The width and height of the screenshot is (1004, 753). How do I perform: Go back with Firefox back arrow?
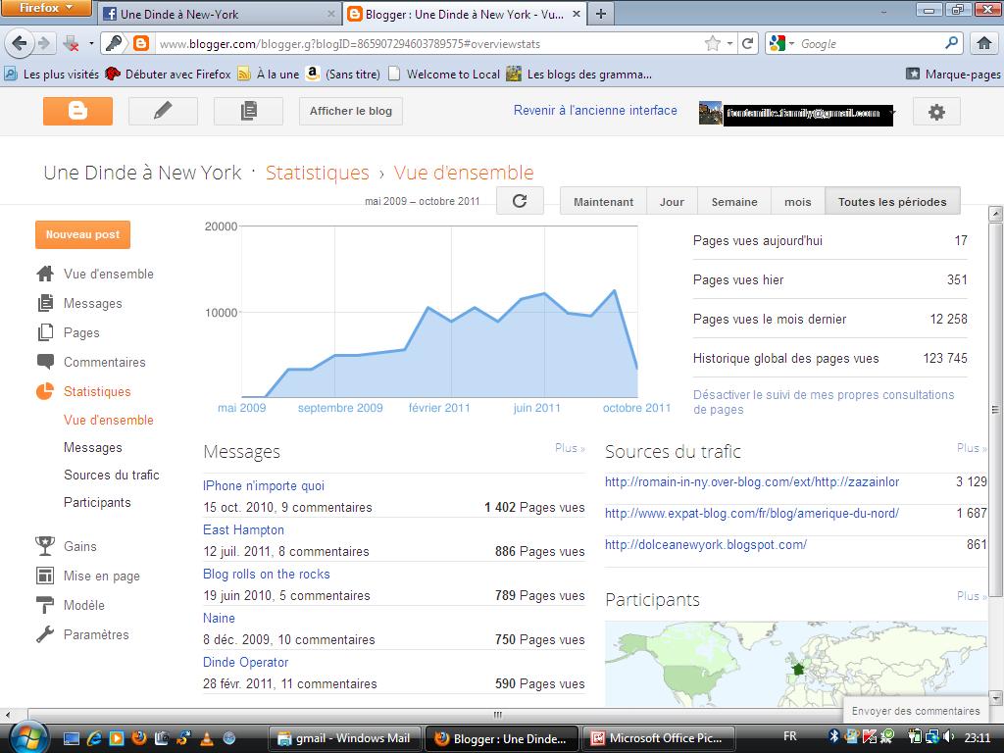click(x=20, y=43)
